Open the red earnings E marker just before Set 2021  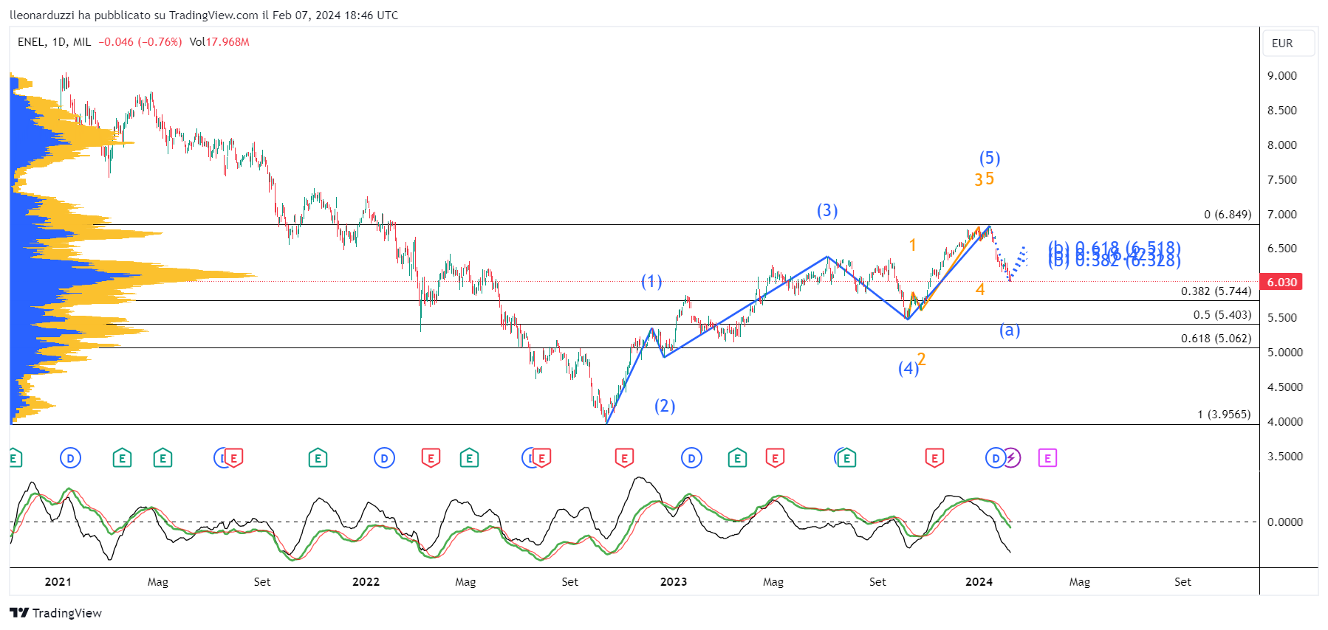pos(233,458)
